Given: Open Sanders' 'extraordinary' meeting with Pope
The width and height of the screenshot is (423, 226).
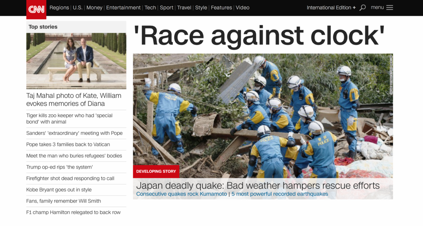Looking at the screenshot, I should pos(74,133).
